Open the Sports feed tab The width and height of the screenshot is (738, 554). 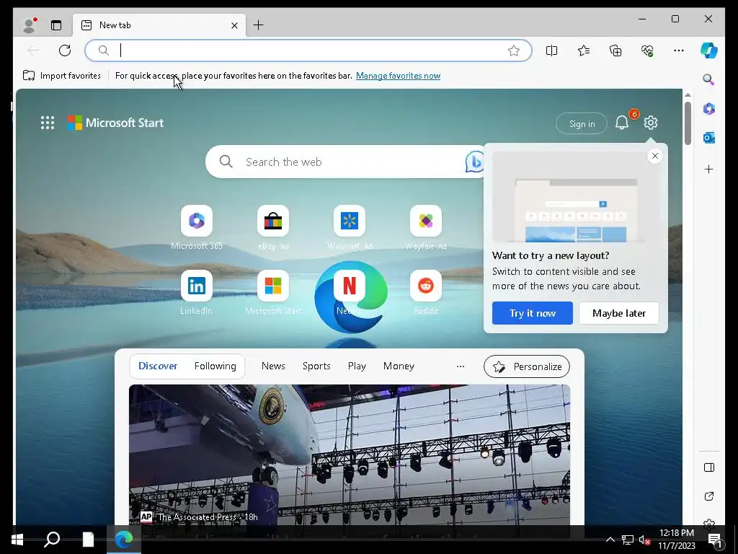[x=316, y=366]
